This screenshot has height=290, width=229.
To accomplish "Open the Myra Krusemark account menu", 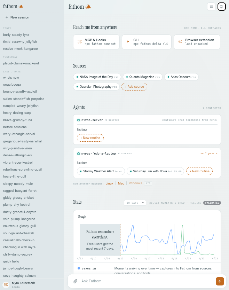I will coord(32,285).
